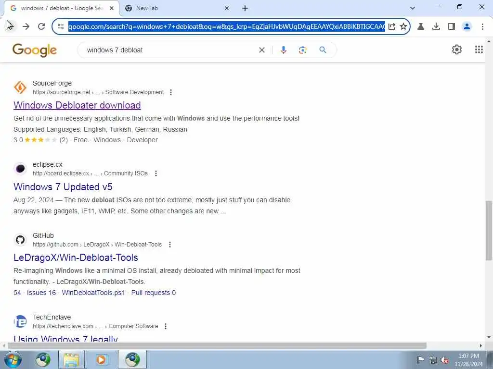Click the muted volume tray icon
Screen dimensions: 493x369
(444, 360)
